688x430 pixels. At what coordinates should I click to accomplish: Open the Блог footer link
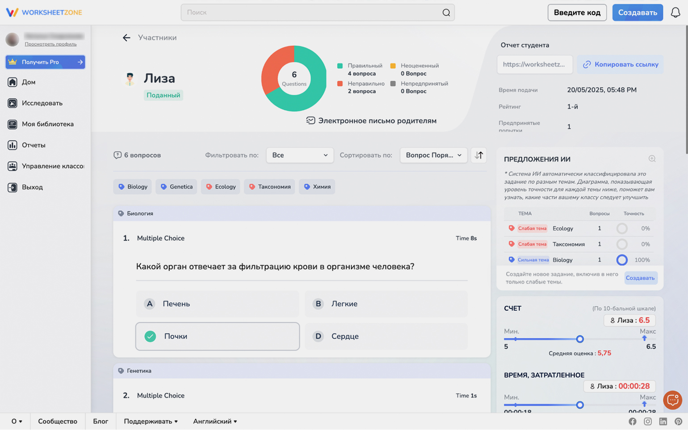(101, 422)
